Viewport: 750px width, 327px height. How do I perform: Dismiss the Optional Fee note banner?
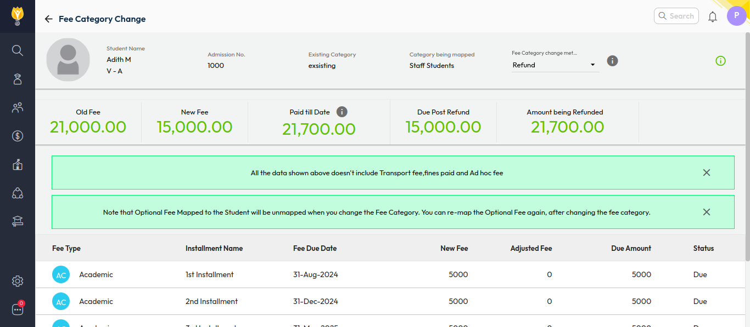point(707,212)
